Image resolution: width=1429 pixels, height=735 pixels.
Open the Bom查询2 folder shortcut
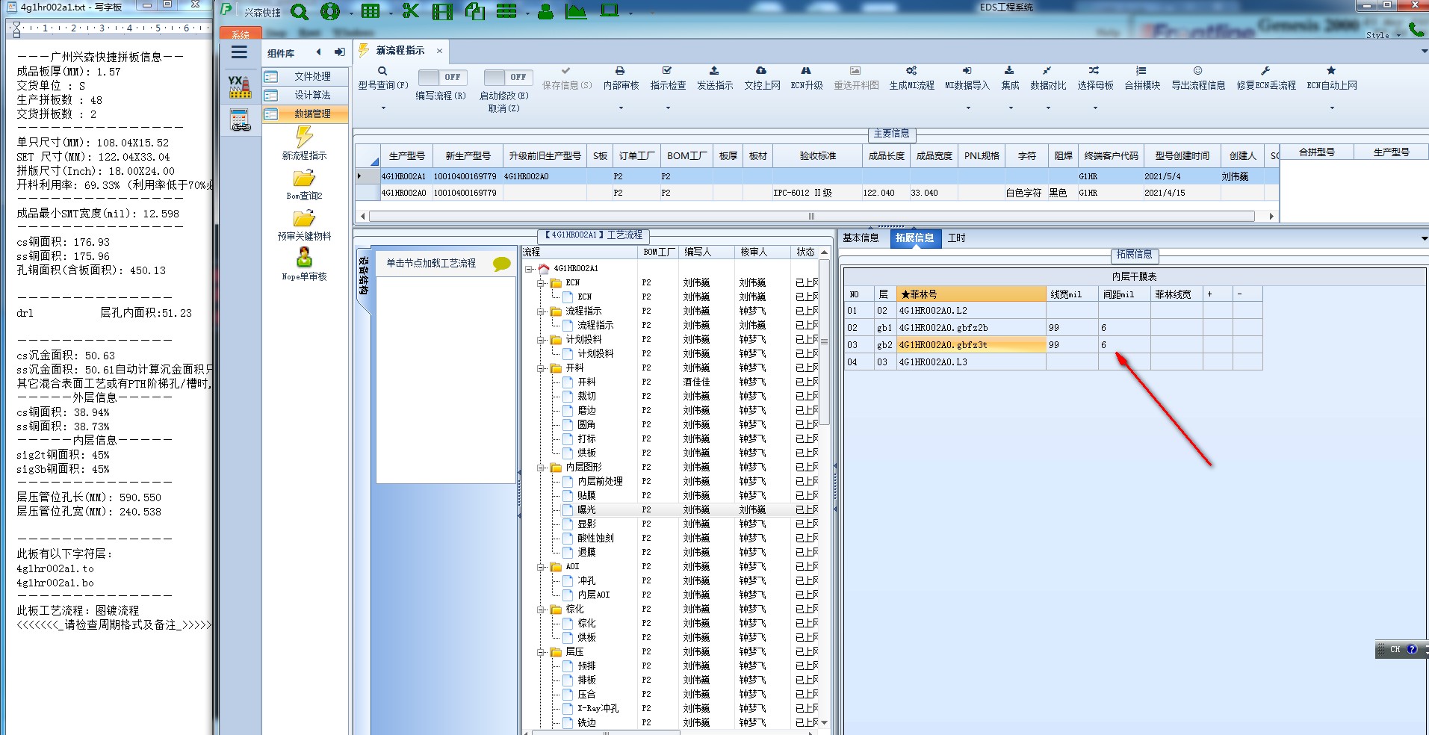304,184
